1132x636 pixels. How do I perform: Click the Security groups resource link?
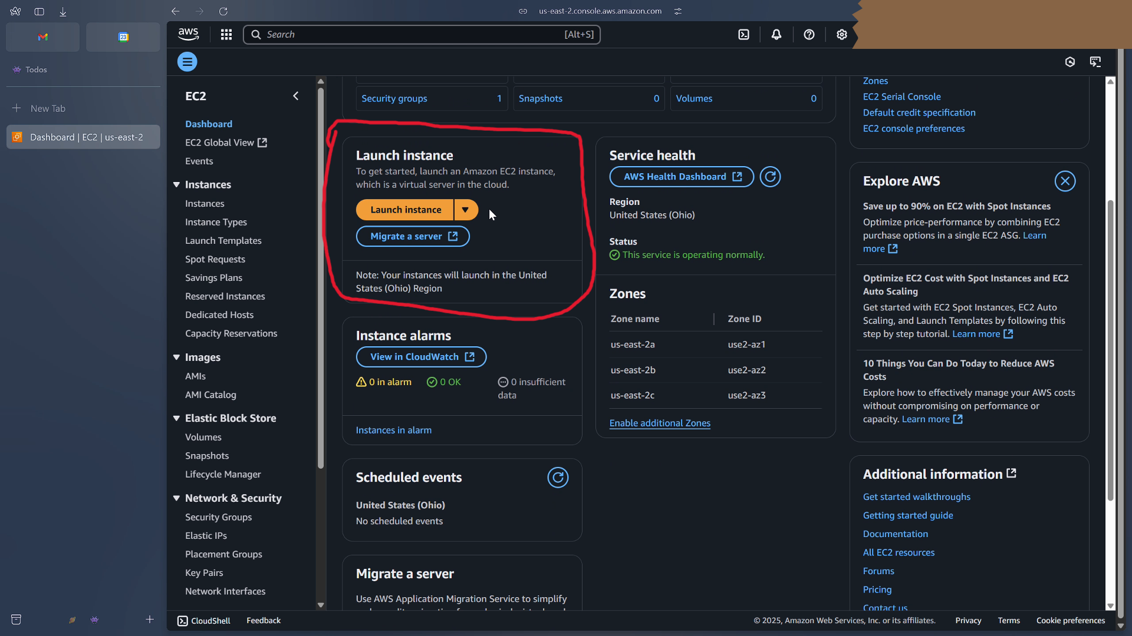tap(394, 98)
